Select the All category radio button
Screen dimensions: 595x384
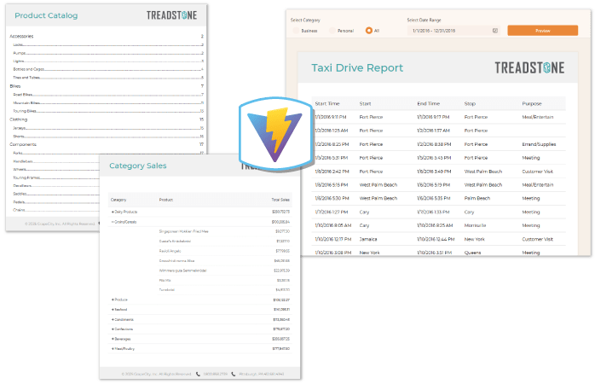369,31
